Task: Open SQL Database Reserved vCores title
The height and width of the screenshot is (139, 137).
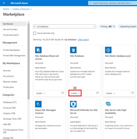Action: coord(47,58)
